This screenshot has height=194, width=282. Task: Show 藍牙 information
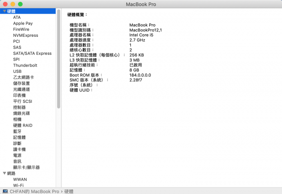17,131
